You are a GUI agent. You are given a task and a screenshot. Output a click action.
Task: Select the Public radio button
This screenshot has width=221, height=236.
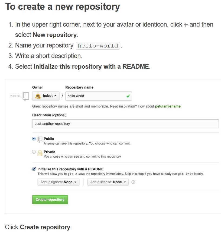pyautogui.click(x=34, y=139)
